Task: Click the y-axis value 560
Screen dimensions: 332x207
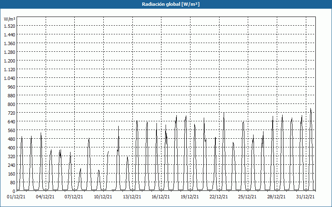Action: 12,130
